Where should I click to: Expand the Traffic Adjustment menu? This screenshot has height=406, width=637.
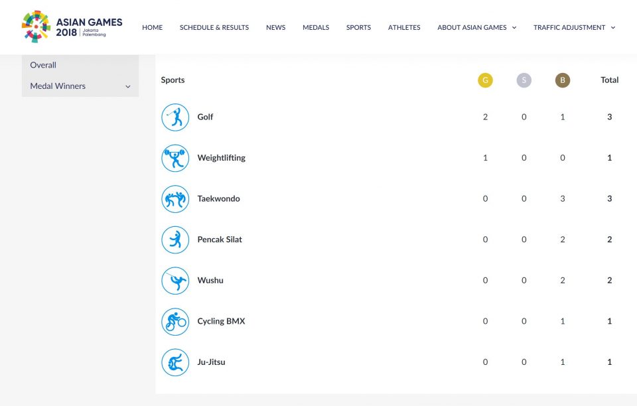pos(574,28)
